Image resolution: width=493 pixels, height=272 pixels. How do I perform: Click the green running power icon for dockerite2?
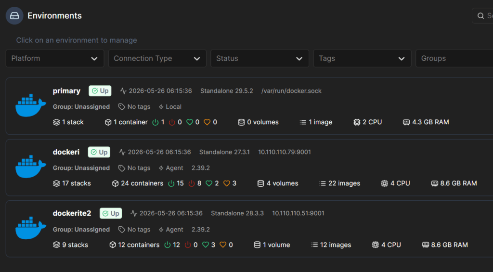pos(168,245)
